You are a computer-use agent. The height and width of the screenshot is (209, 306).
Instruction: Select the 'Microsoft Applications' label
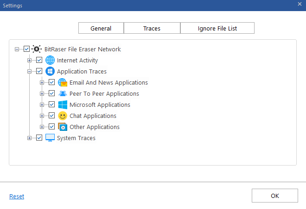pyautogui.click(x=100, y=104)
